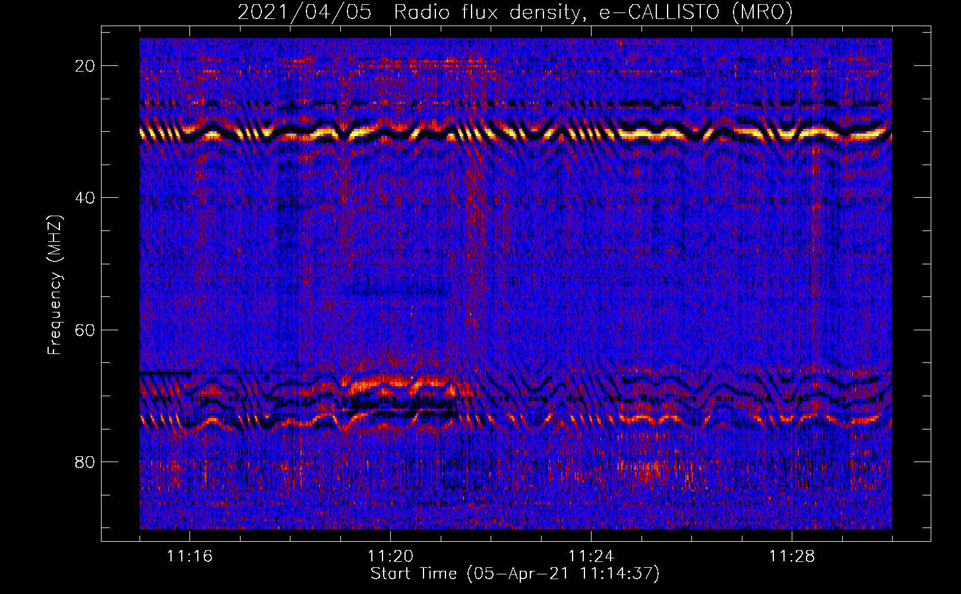Viewport: 961px width, 594px height.
Task: Click the 11:16 time tick label
Action: point(189,557)
